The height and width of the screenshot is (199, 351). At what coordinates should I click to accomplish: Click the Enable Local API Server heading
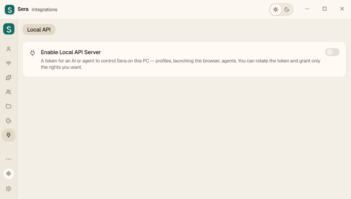click(x=71, y=52)
